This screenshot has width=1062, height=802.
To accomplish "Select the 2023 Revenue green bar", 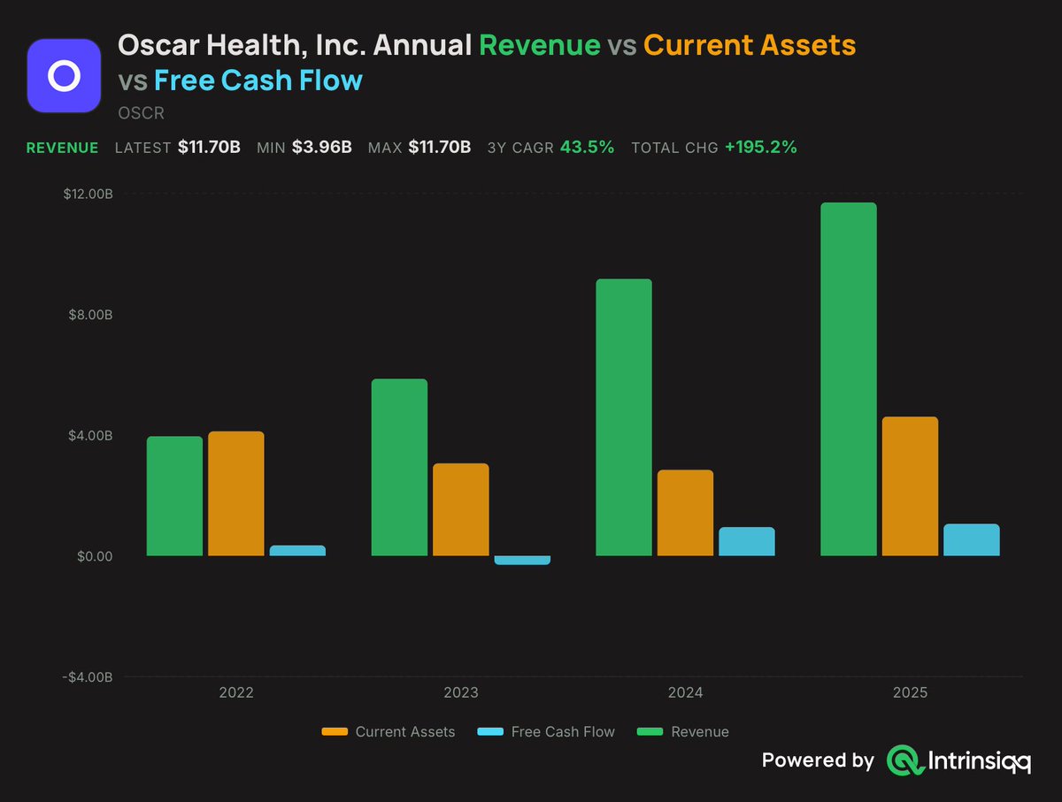I will [399, 468].
